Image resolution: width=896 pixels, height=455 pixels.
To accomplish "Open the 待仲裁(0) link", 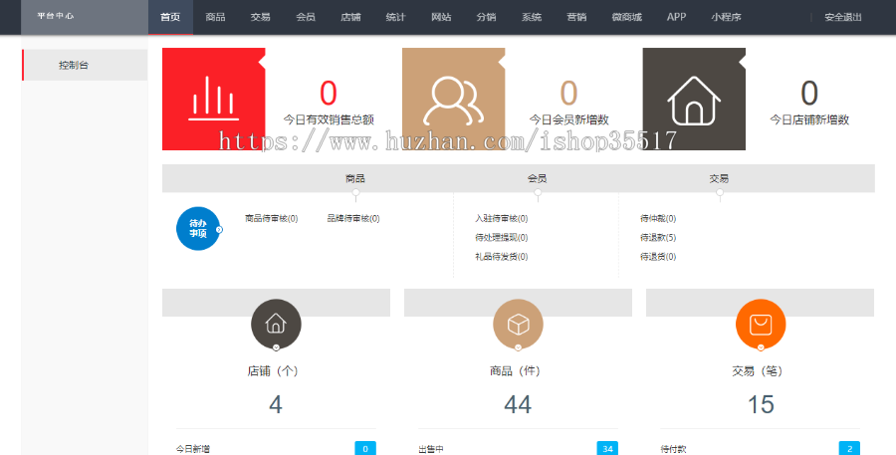I will click(658, 218).
